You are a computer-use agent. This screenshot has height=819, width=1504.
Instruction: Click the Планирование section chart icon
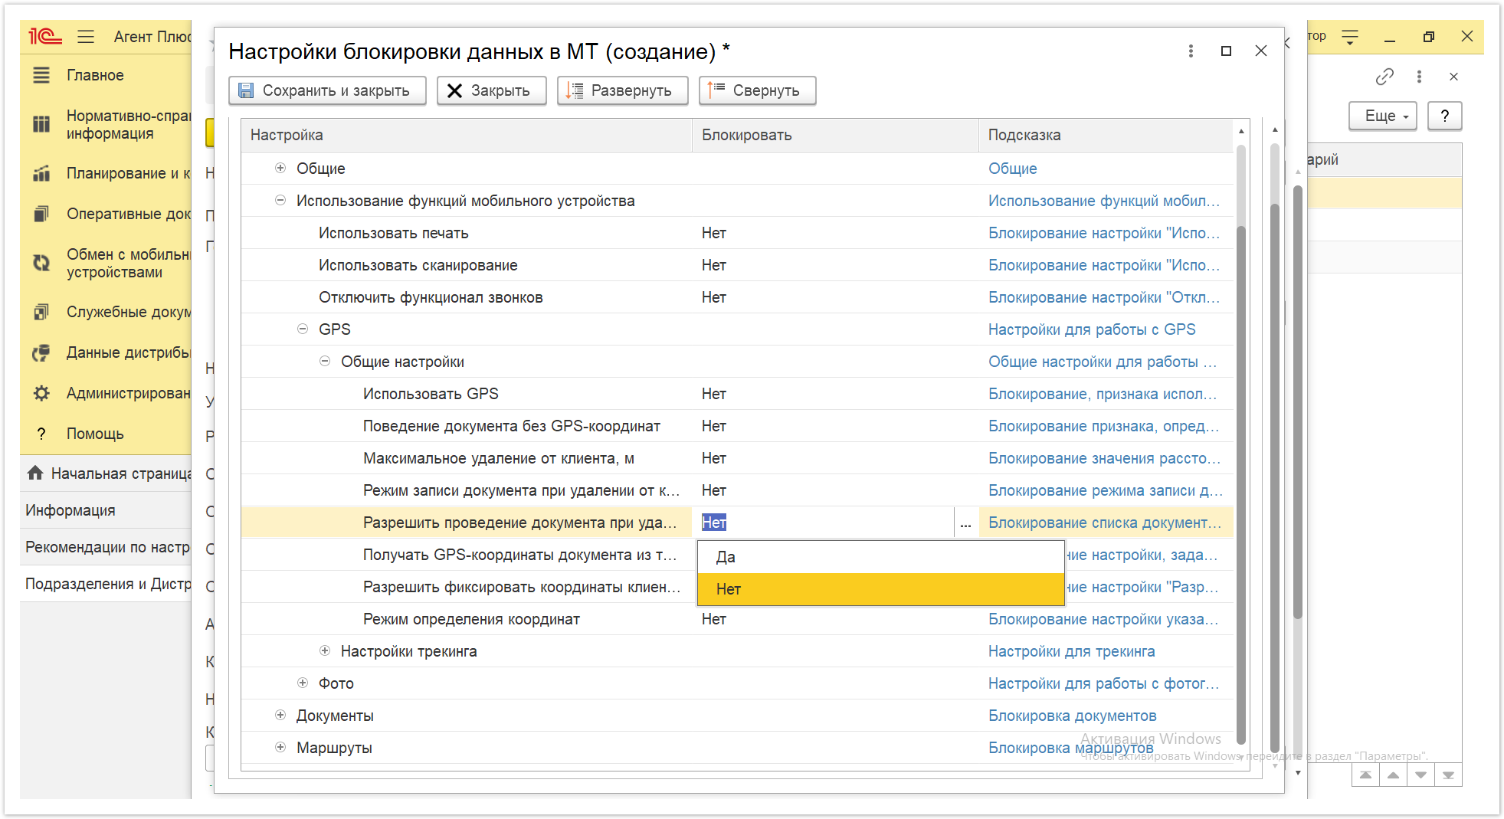(x=41, y=173)
